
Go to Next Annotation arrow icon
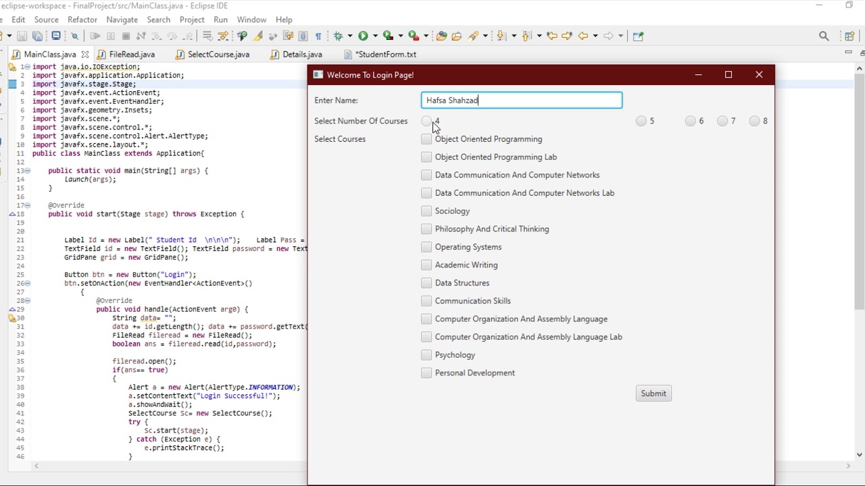501,36
